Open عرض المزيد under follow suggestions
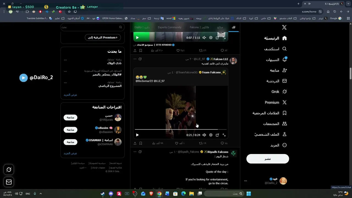The image size is (352, 198). point(70,153)
